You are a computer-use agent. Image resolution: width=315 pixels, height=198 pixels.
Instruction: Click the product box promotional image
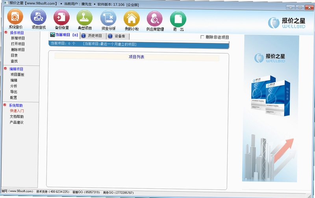[271, 96]
